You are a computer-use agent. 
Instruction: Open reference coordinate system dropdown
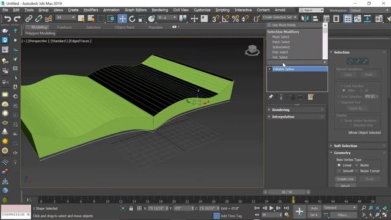pos(167,17)
